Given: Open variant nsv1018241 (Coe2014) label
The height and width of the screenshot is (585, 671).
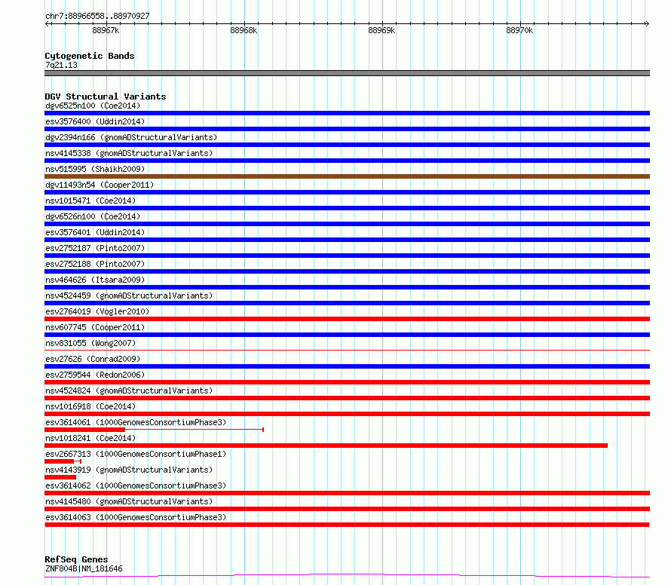Looking at the screenshot, I should pos(90,438).
